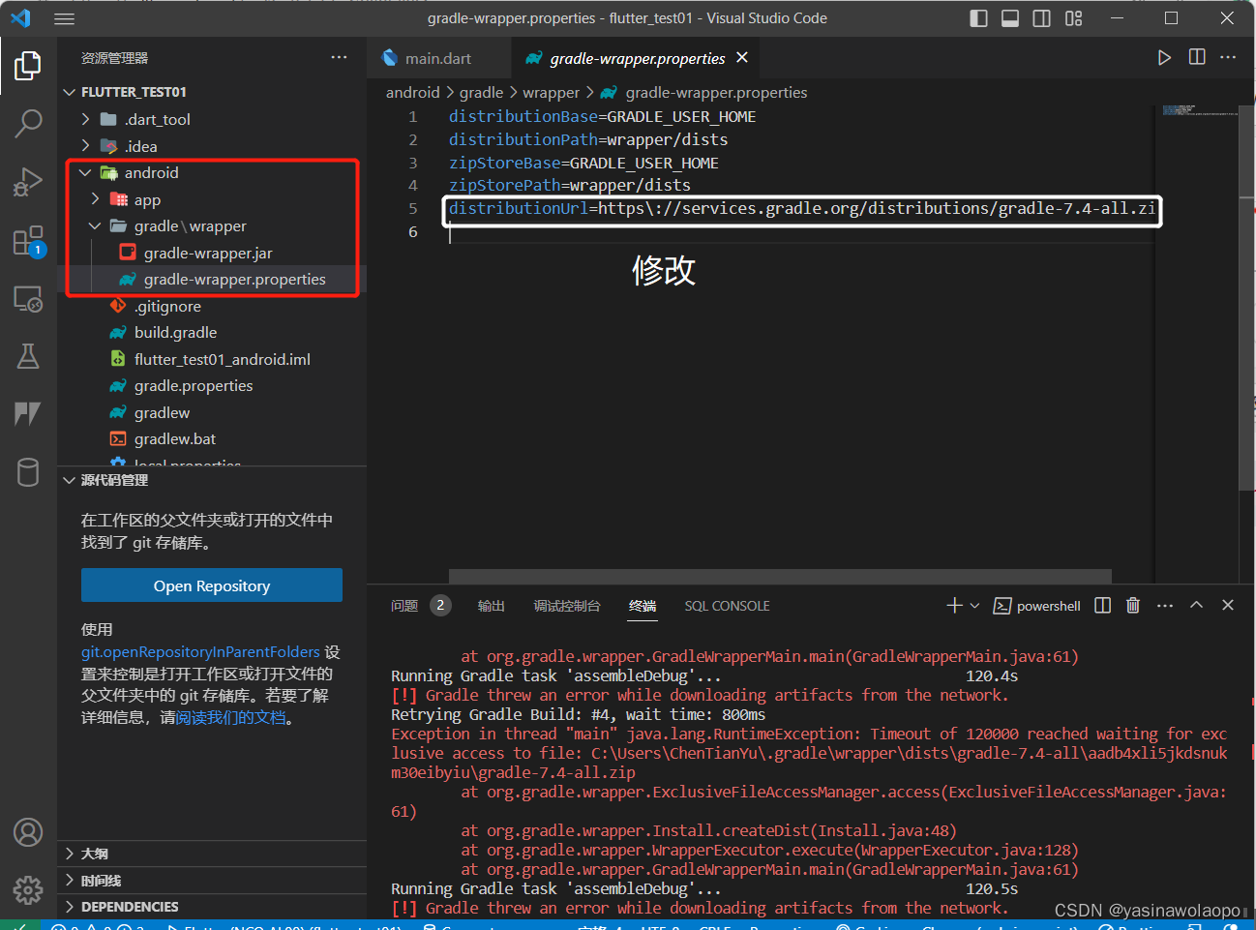Open terminal launch profile dropdown arrow
1256x930 pixels.
[x=974, y=605]
